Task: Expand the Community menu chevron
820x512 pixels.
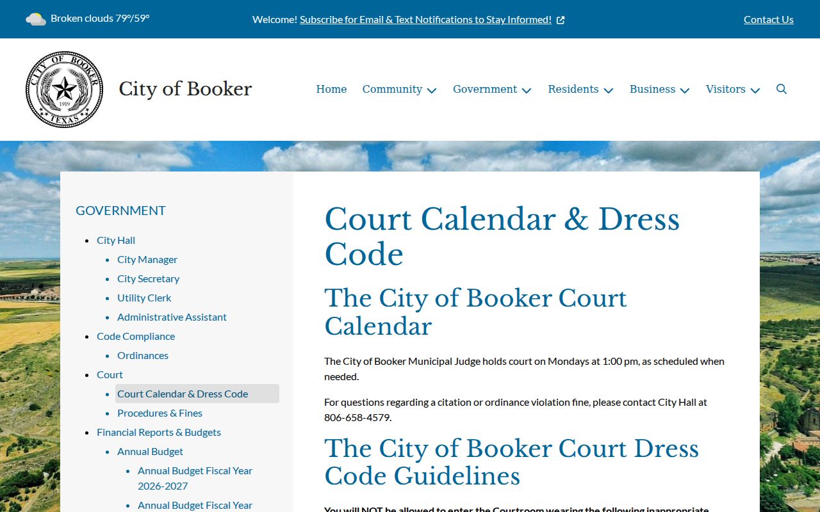Action: (432, 90)
